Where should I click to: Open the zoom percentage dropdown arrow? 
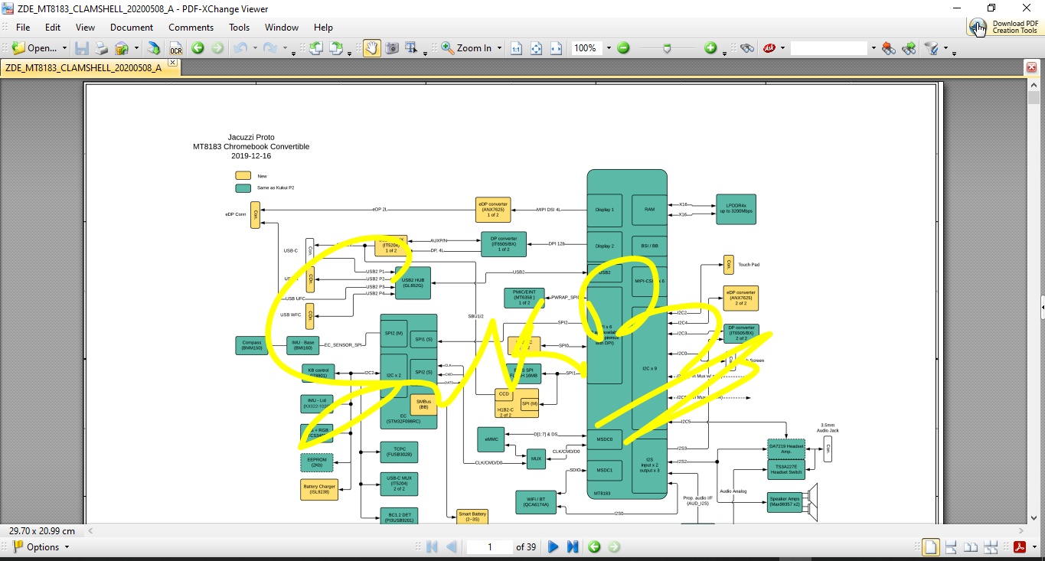609,48
